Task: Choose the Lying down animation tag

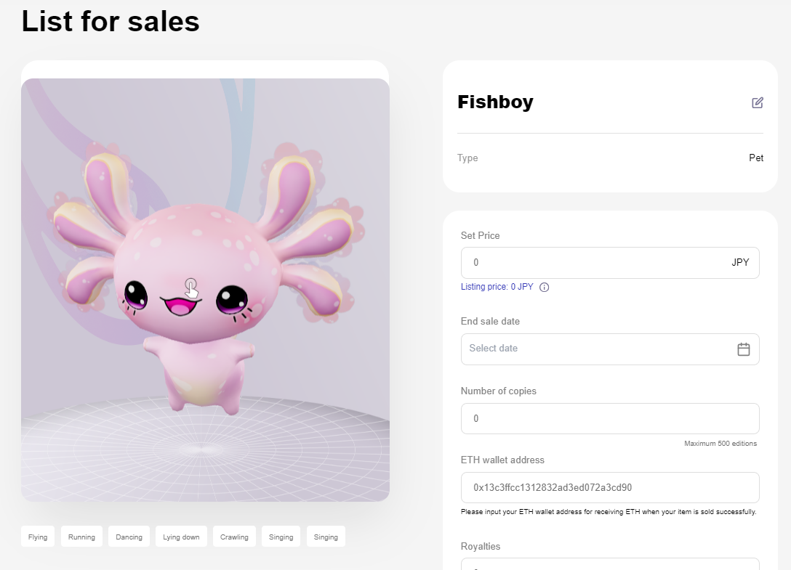Action: pyautogui.click(x=181, y=537)
